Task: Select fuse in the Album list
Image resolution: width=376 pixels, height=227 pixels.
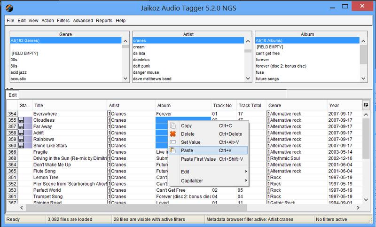Action: coord(307,72)
